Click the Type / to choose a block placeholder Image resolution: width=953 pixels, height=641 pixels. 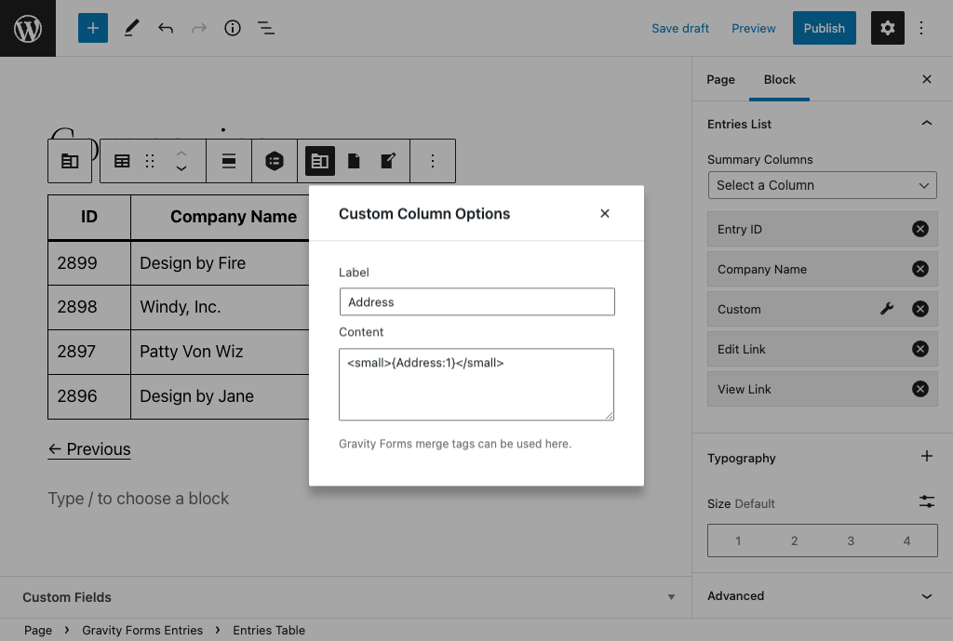pyautogui.click(x=139, y=499)
